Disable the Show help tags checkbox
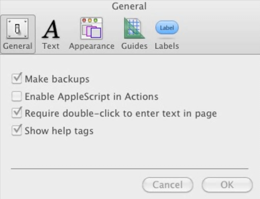This screenshot has height=199, width=260. (17, 131)
